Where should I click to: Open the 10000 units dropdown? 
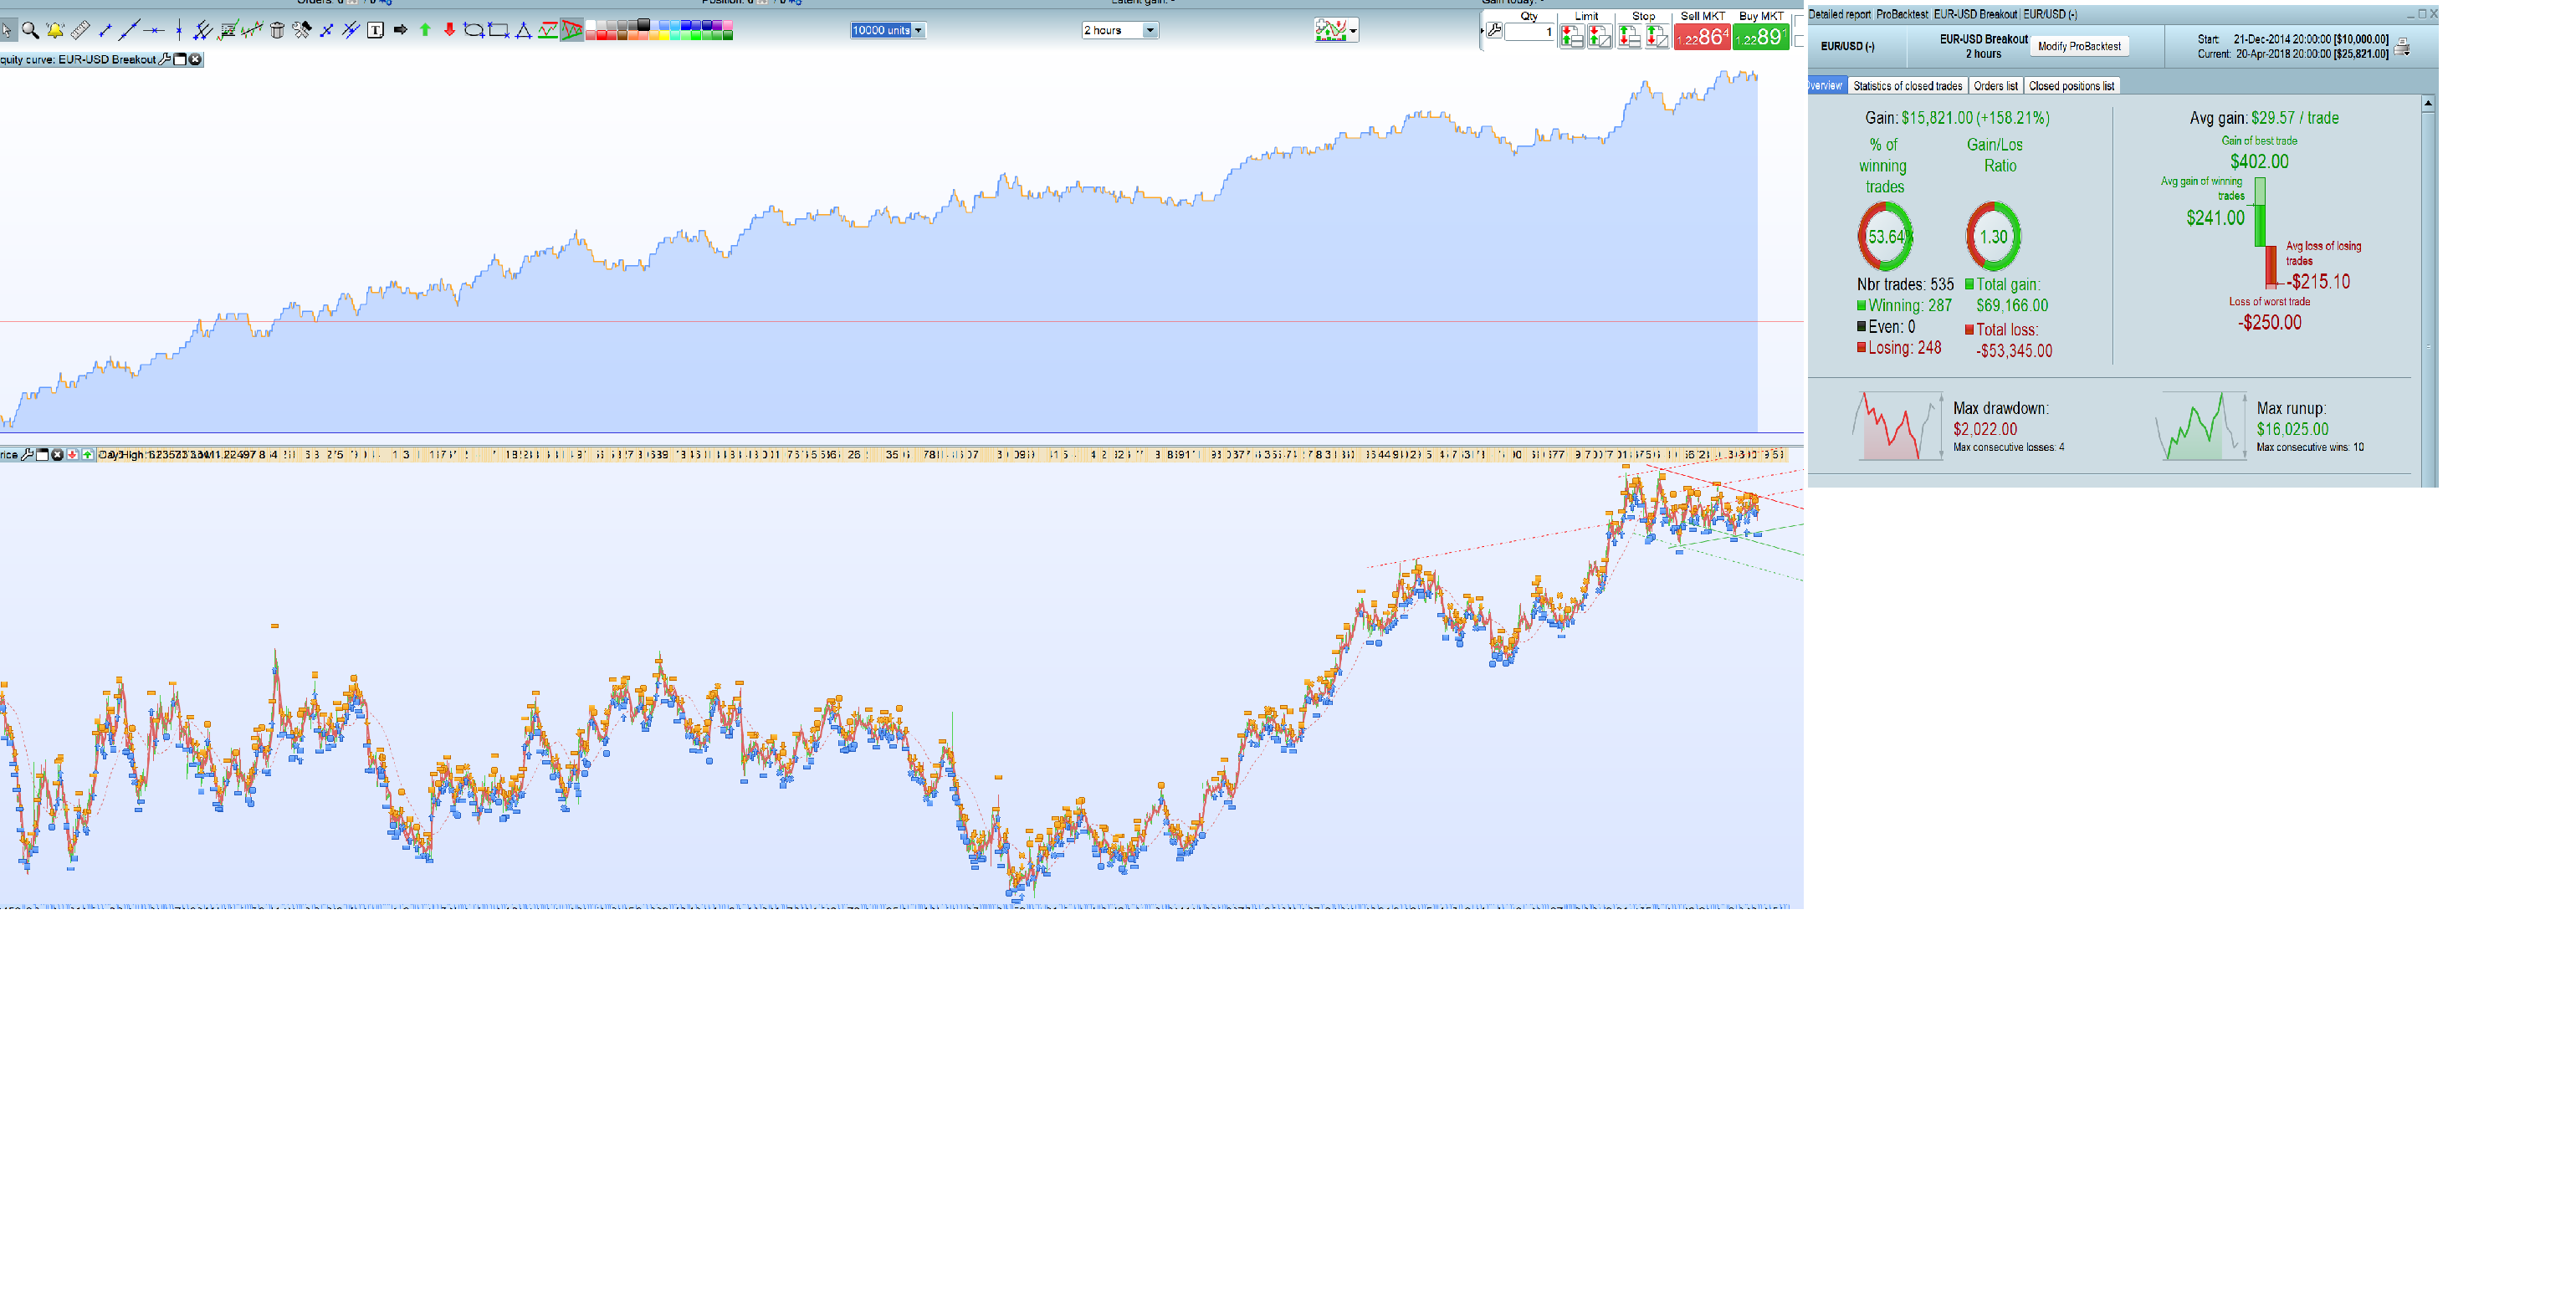(918, 31)
